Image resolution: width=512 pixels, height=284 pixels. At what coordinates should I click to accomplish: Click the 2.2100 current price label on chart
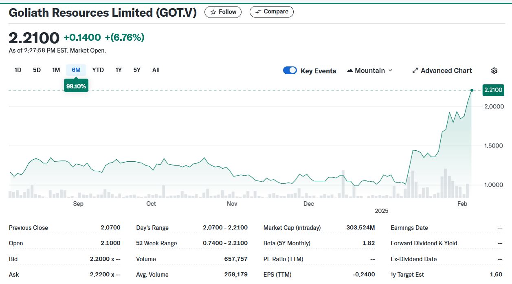click(x=493, y=90)
